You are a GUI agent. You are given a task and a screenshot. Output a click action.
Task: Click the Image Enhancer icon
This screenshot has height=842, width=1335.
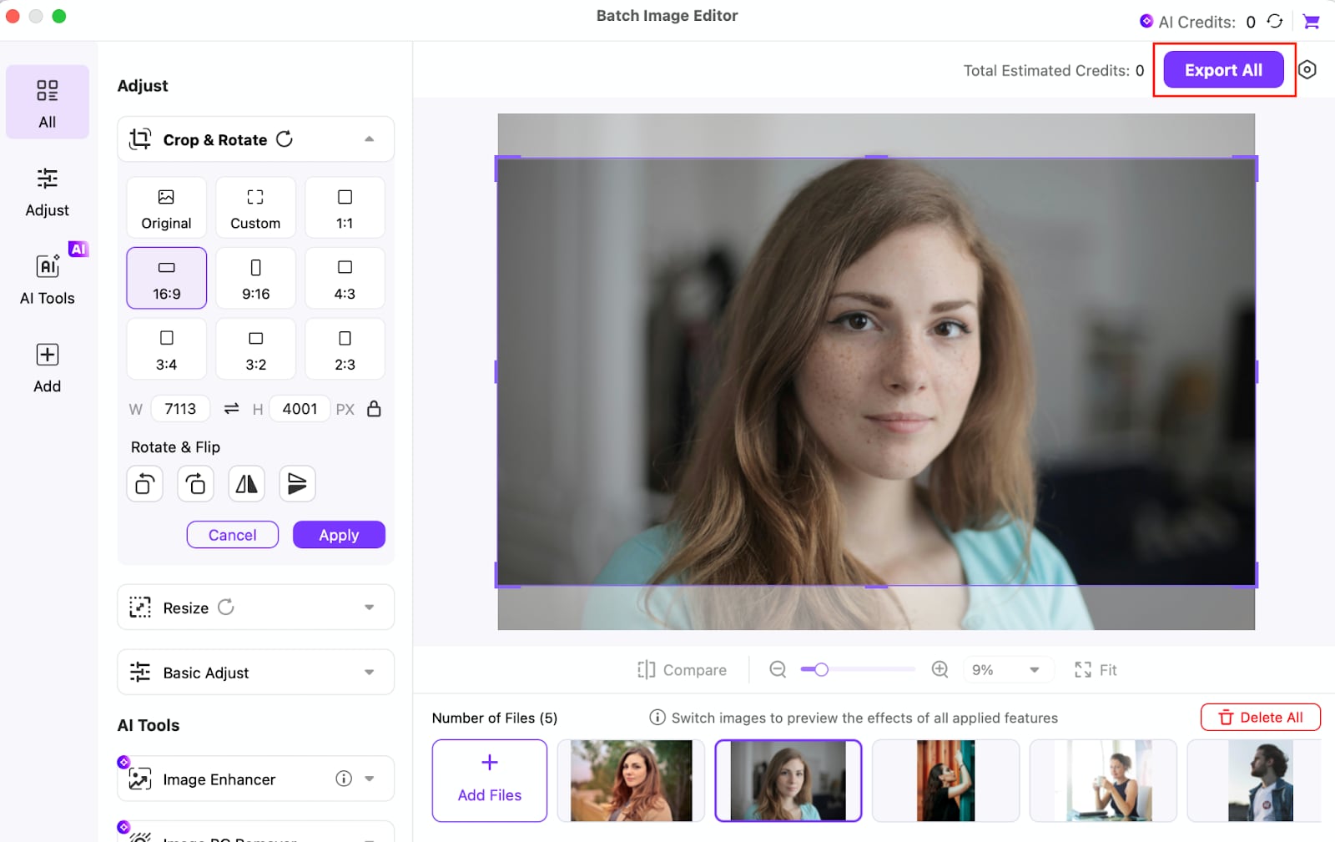click(x=140, y=779)
